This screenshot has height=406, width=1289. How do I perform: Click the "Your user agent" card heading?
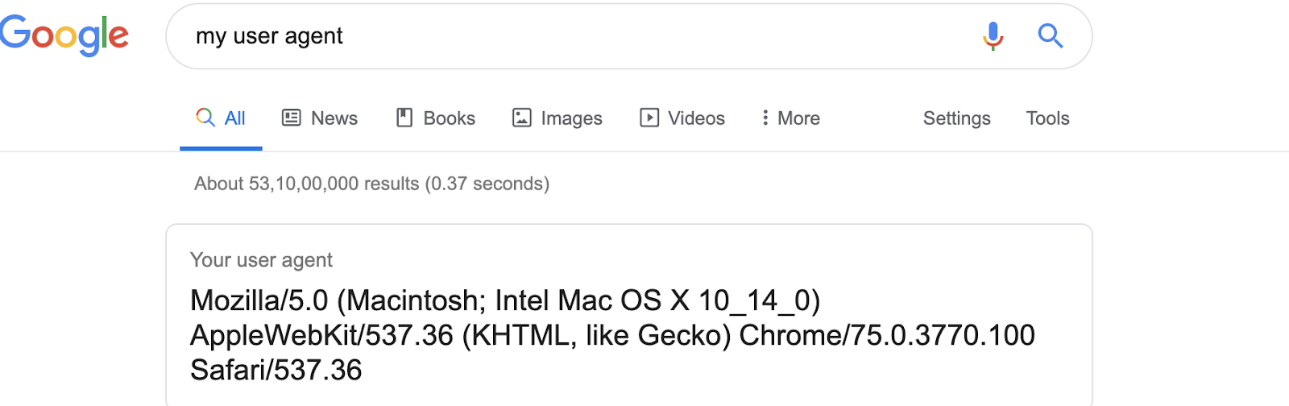point(261,260)
